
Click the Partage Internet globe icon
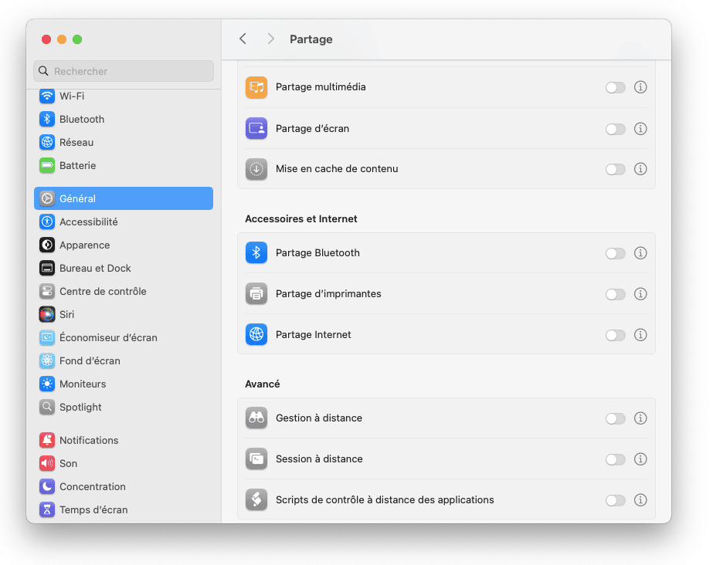(256, 335)
